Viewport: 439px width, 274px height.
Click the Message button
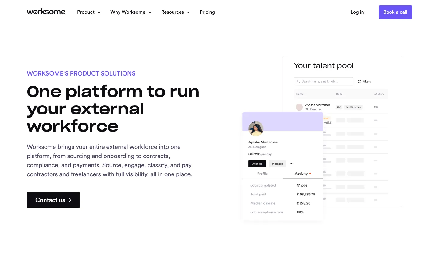277,164
